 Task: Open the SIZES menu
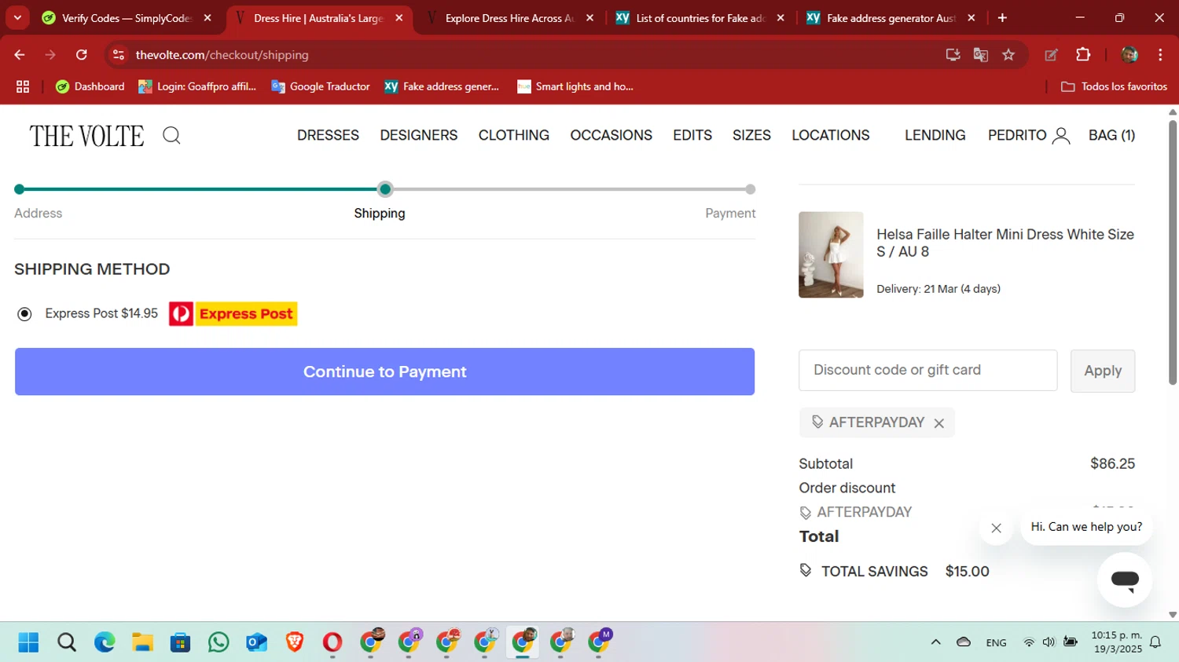[x=751, y=136]
